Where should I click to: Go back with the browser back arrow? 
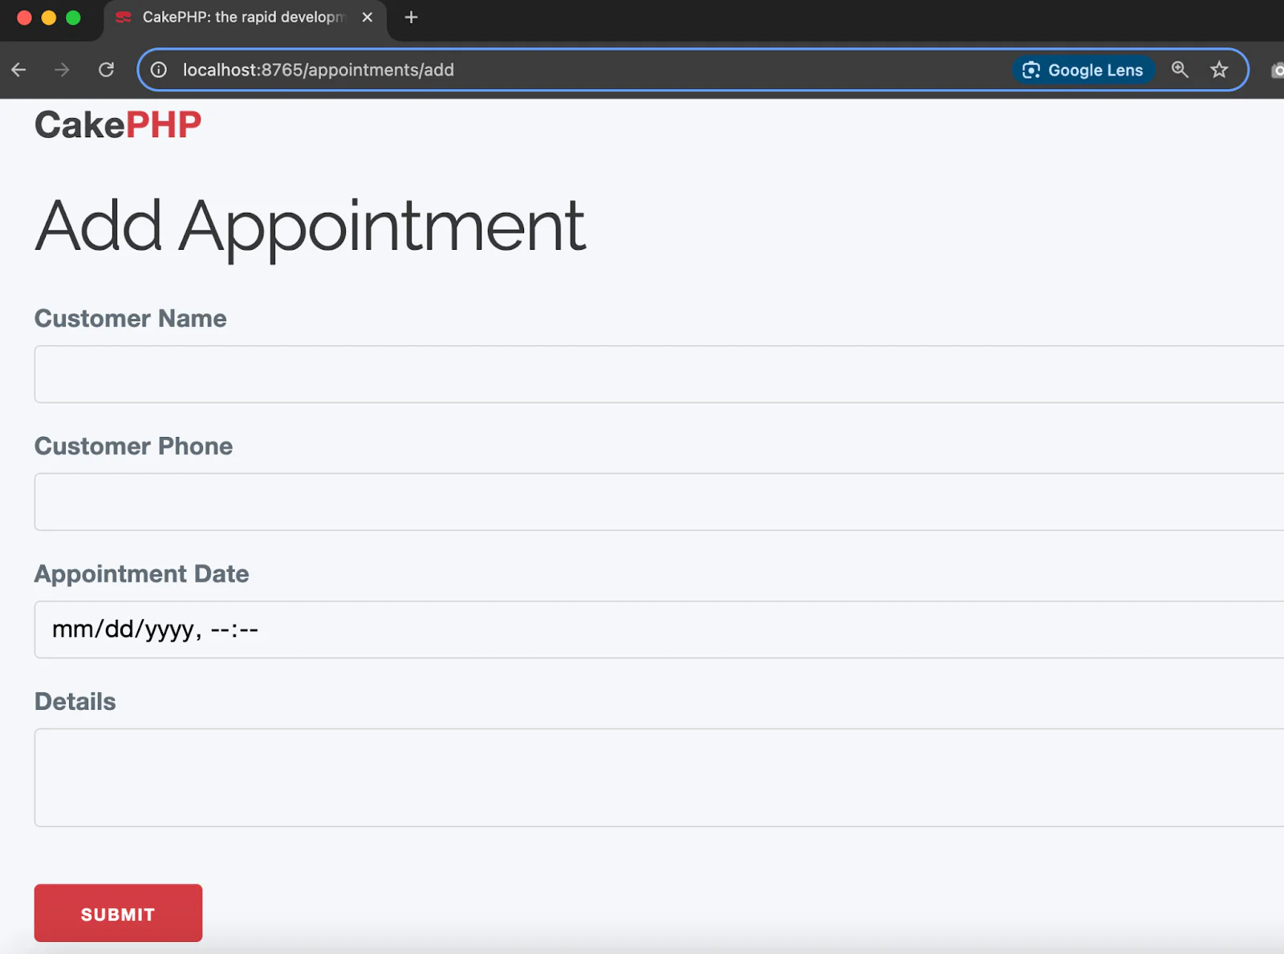coord(18,70)
